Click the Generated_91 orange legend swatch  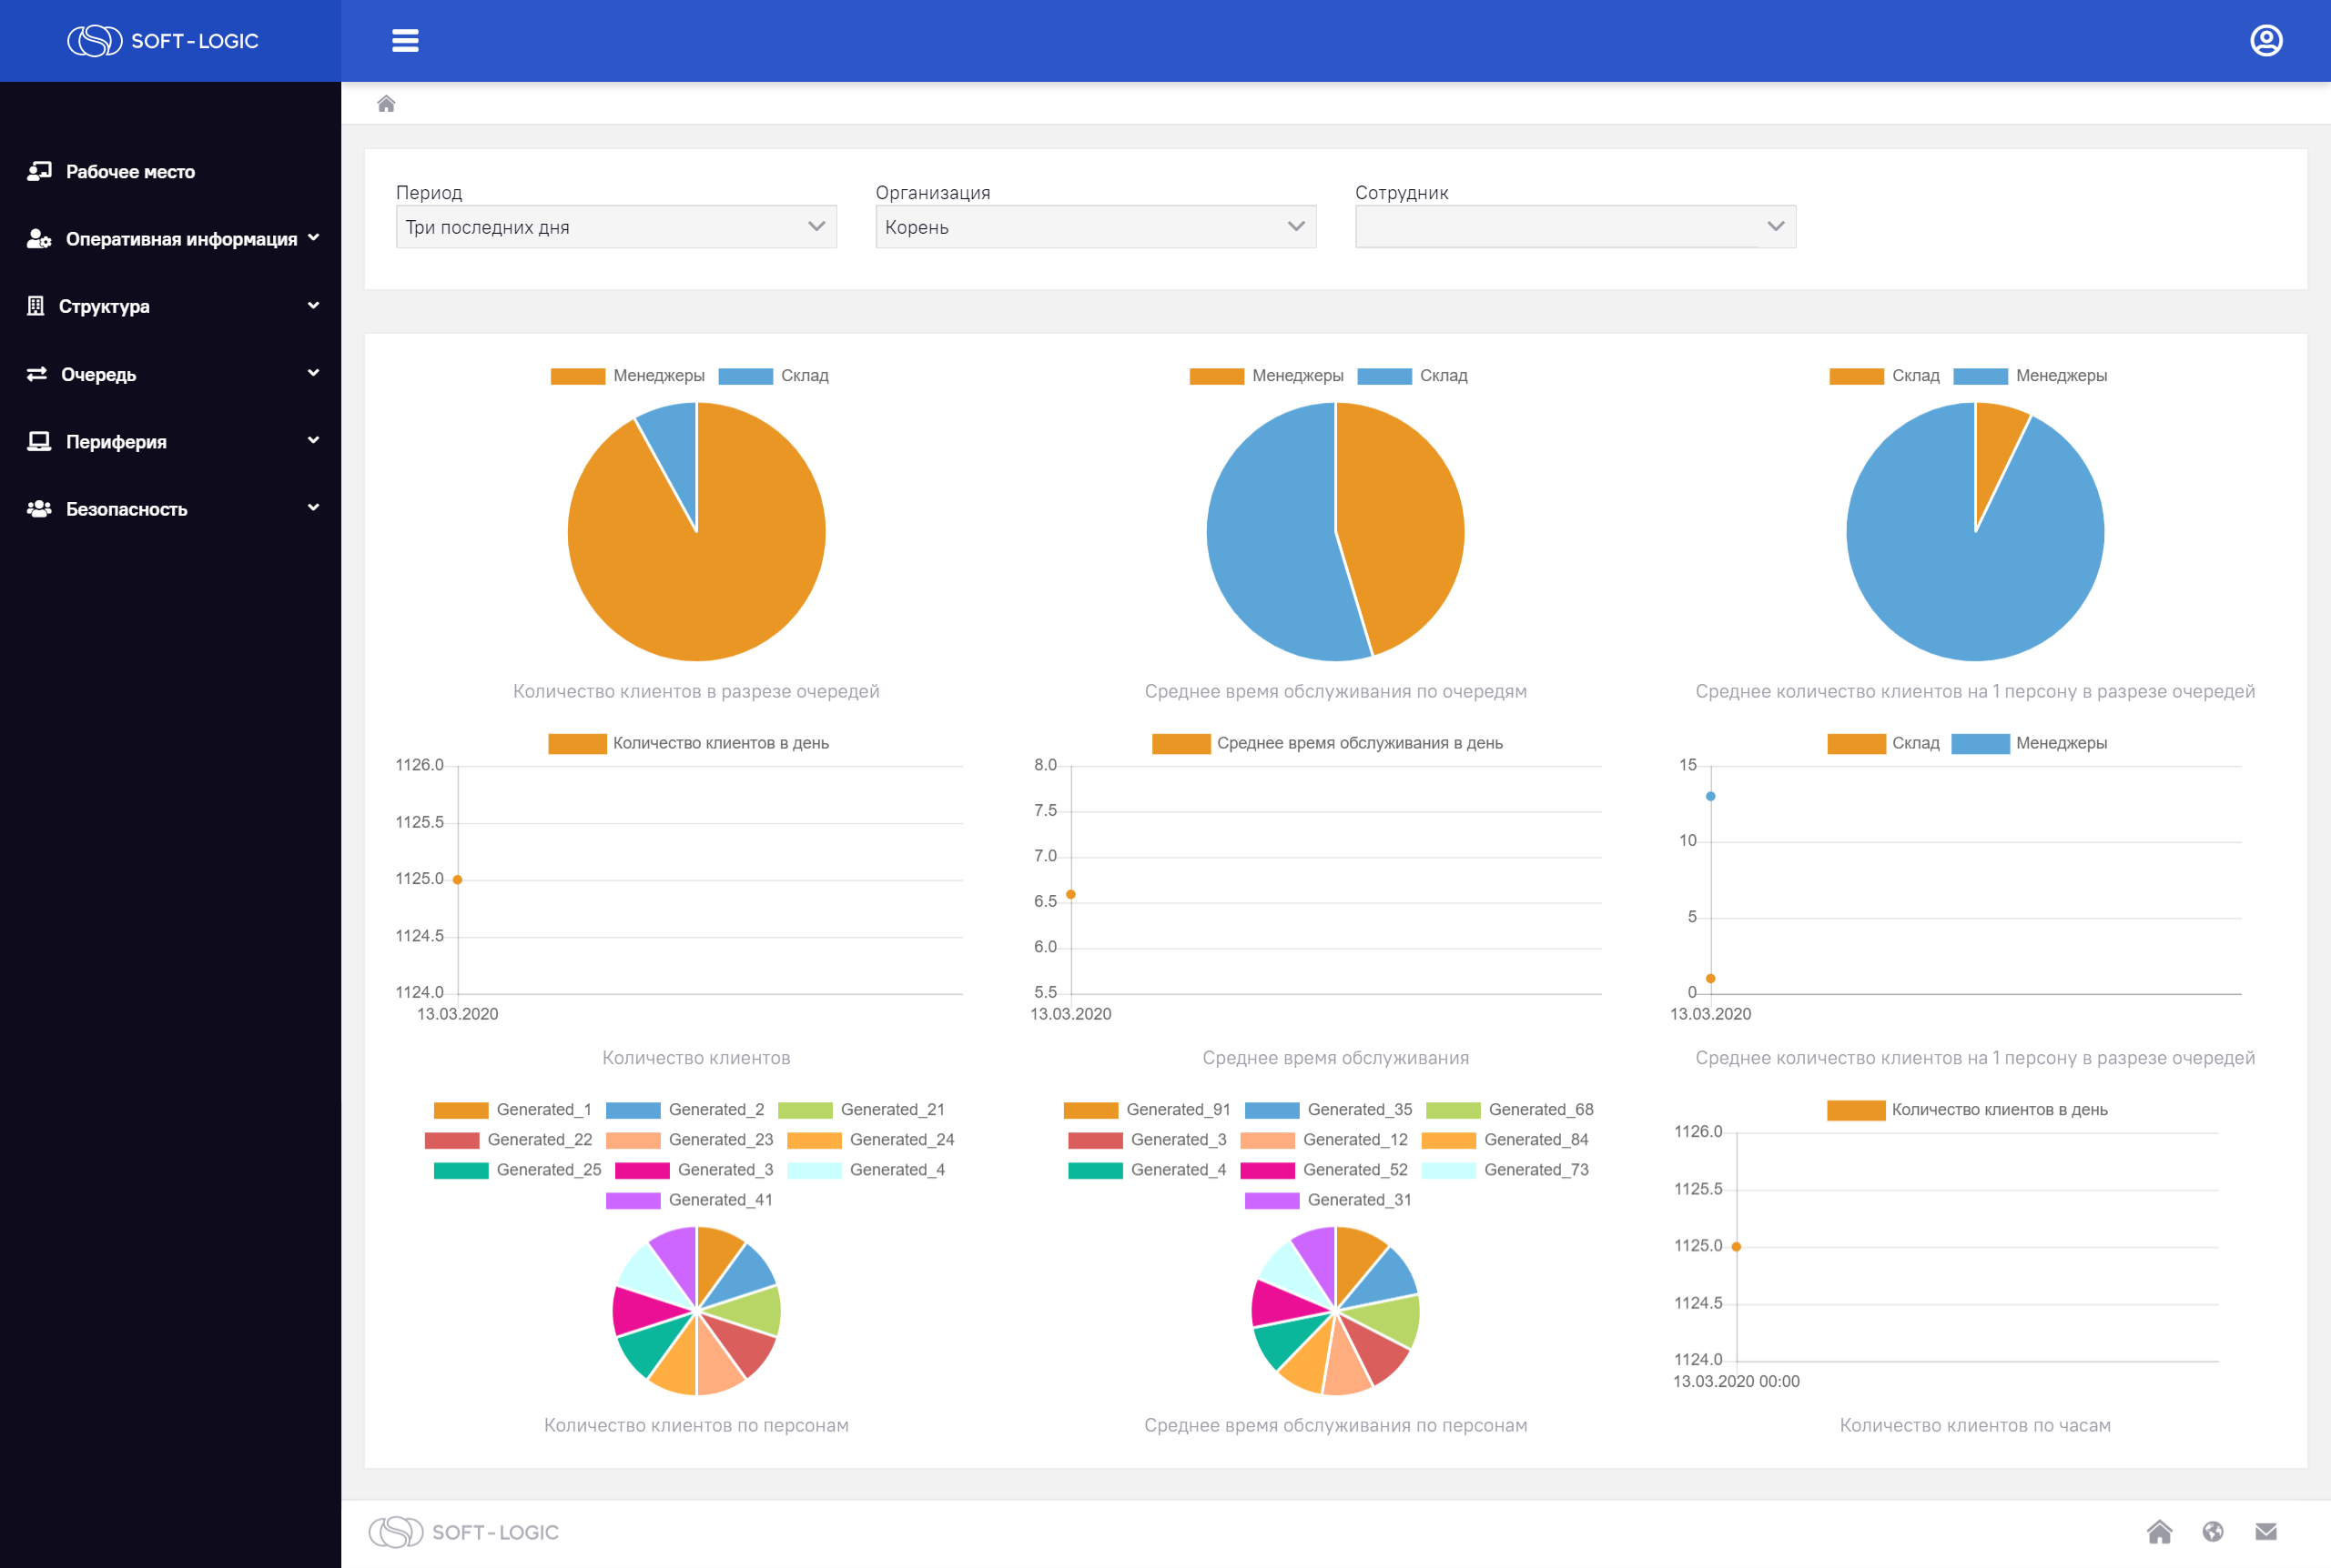(1090, 1110)
